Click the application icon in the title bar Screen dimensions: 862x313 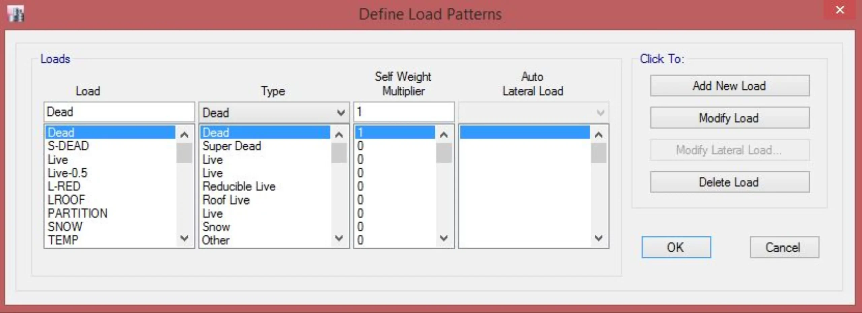(x=16, y=14)
